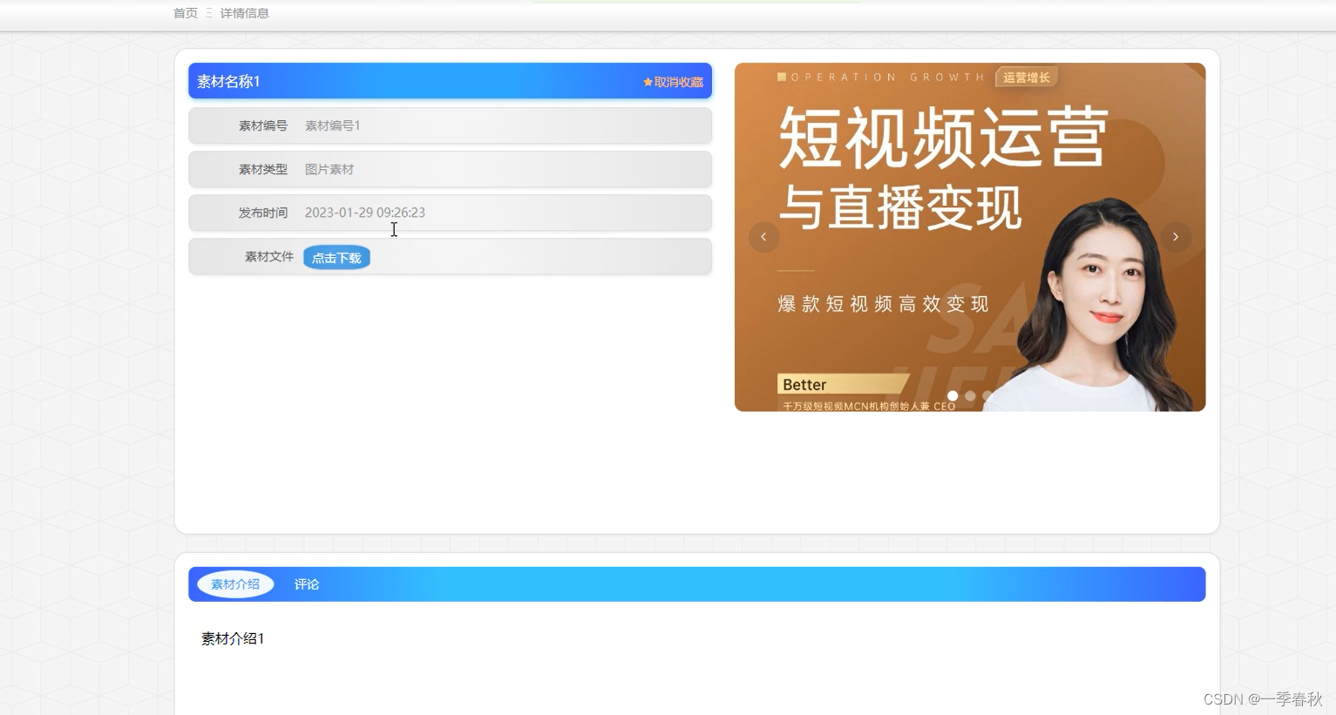This screenshot has height=715, width=1336.
Task: Click the 素材介绍1 description text
Action: point(233,638)
